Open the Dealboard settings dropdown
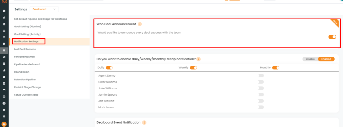This screenshot has height=127, width=343. point(44,9)
